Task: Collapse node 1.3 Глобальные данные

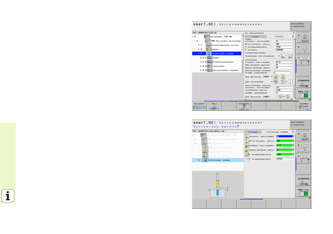Action: (x=196, y=54)
